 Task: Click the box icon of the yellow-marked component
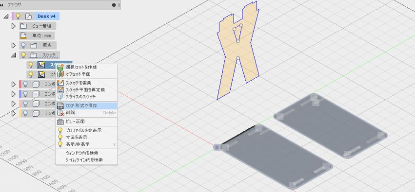[x=36, y=114]
